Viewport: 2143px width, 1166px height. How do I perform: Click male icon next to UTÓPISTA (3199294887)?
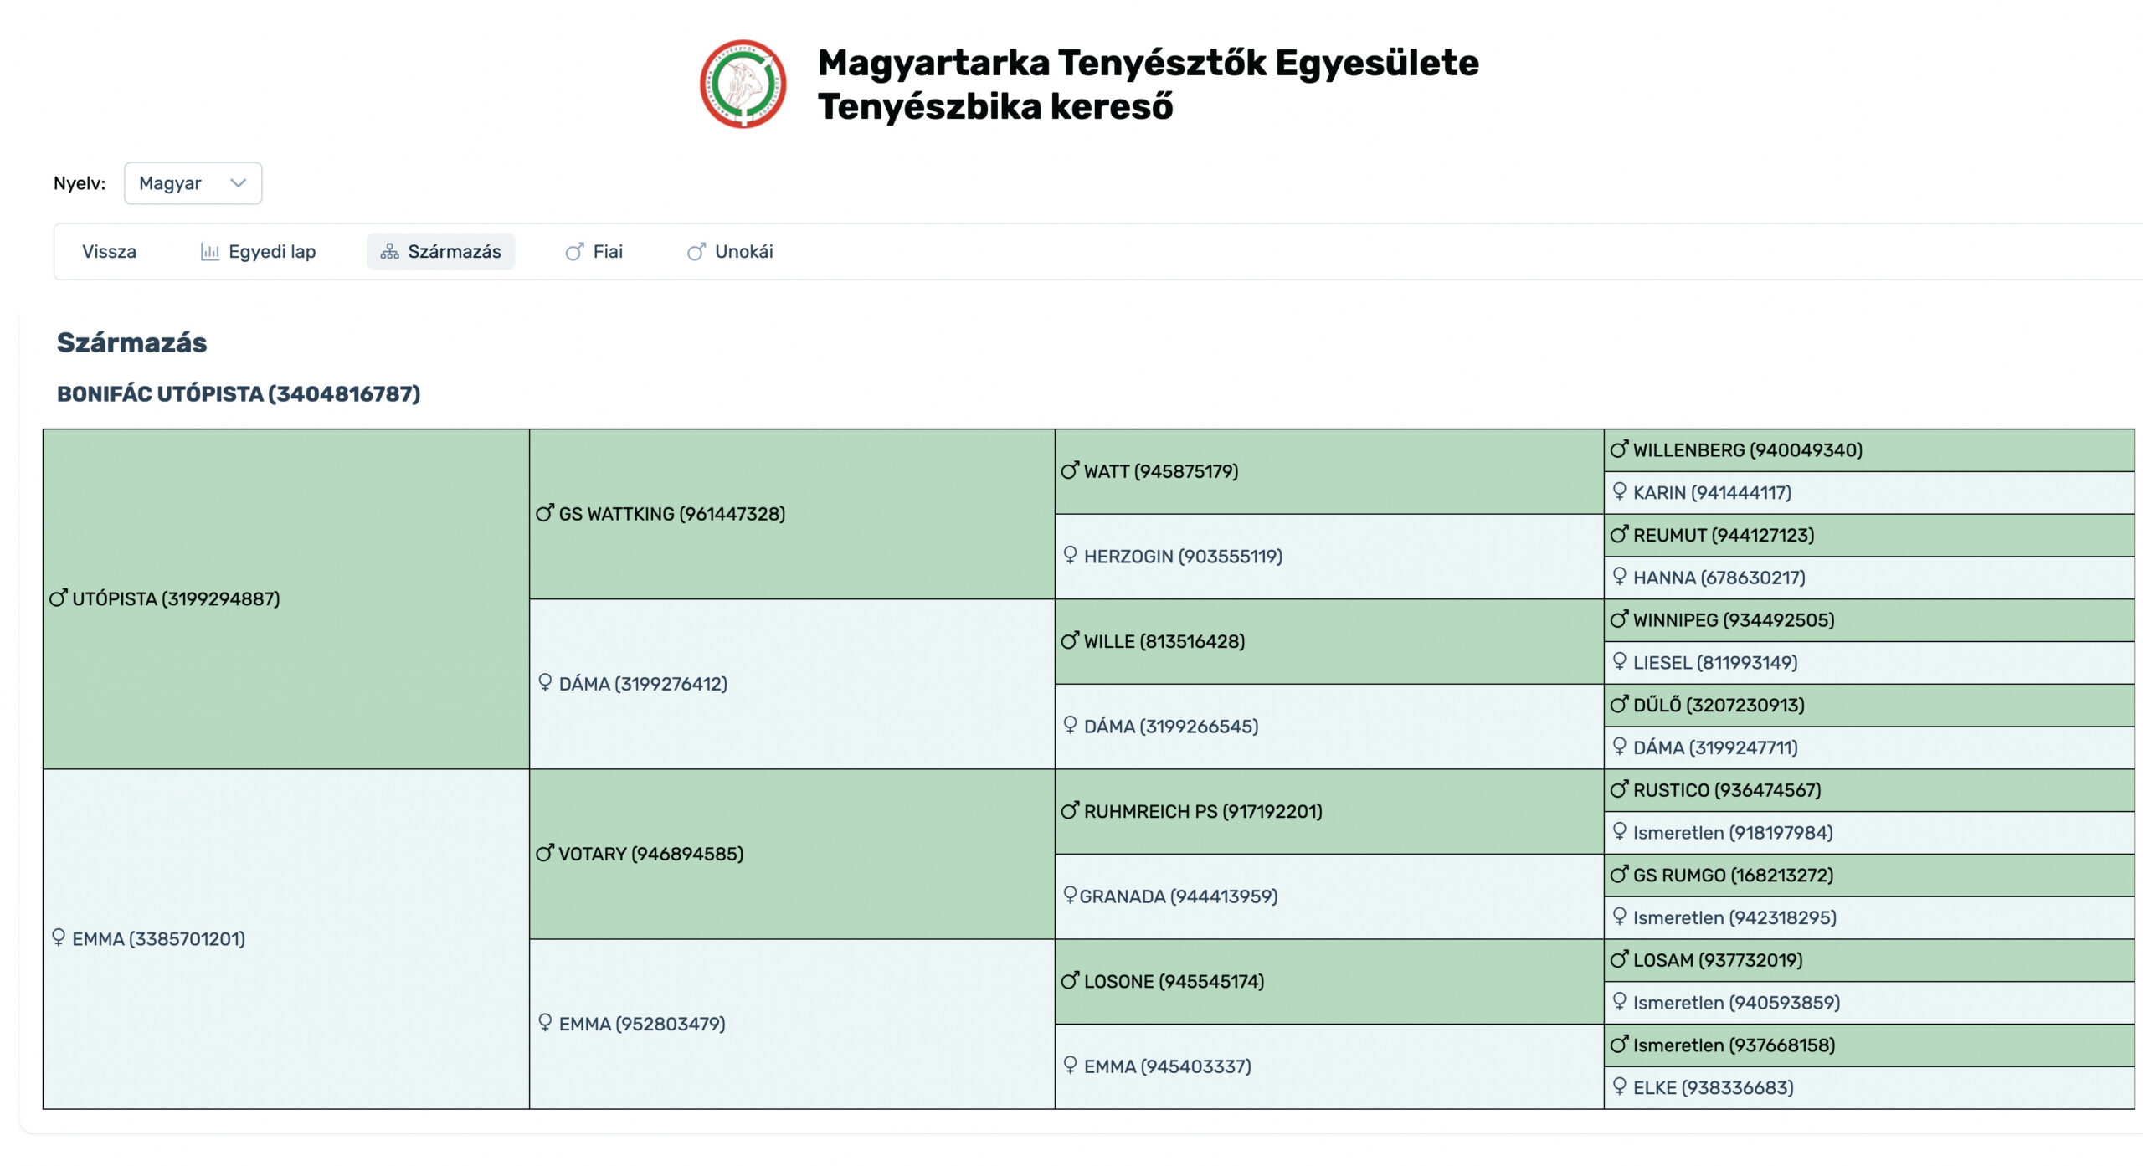pyautogui.click(x=58, y=598)
